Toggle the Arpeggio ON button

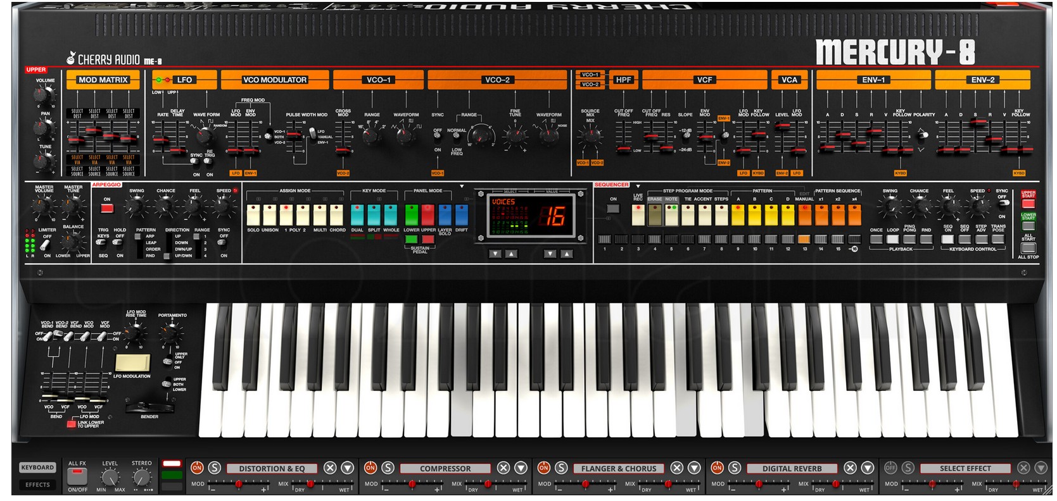(x=106, y=208)
